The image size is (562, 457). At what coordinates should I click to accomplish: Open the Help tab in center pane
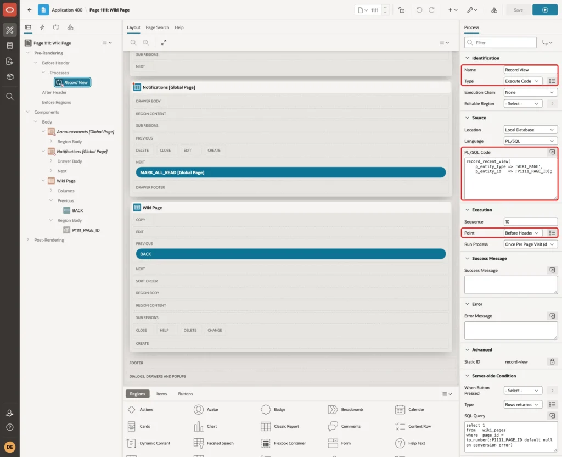(x=179, y=27)
